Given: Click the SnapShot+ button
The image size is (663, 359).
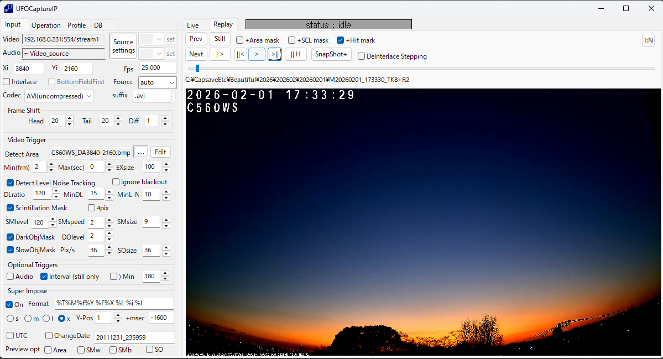Looking at the screenshot, I should [x=331, y=54].
